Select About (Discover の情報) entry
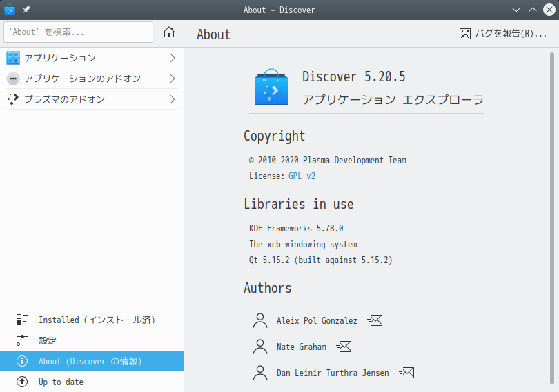This screenshot has height=392, width=559. point(92,361)
